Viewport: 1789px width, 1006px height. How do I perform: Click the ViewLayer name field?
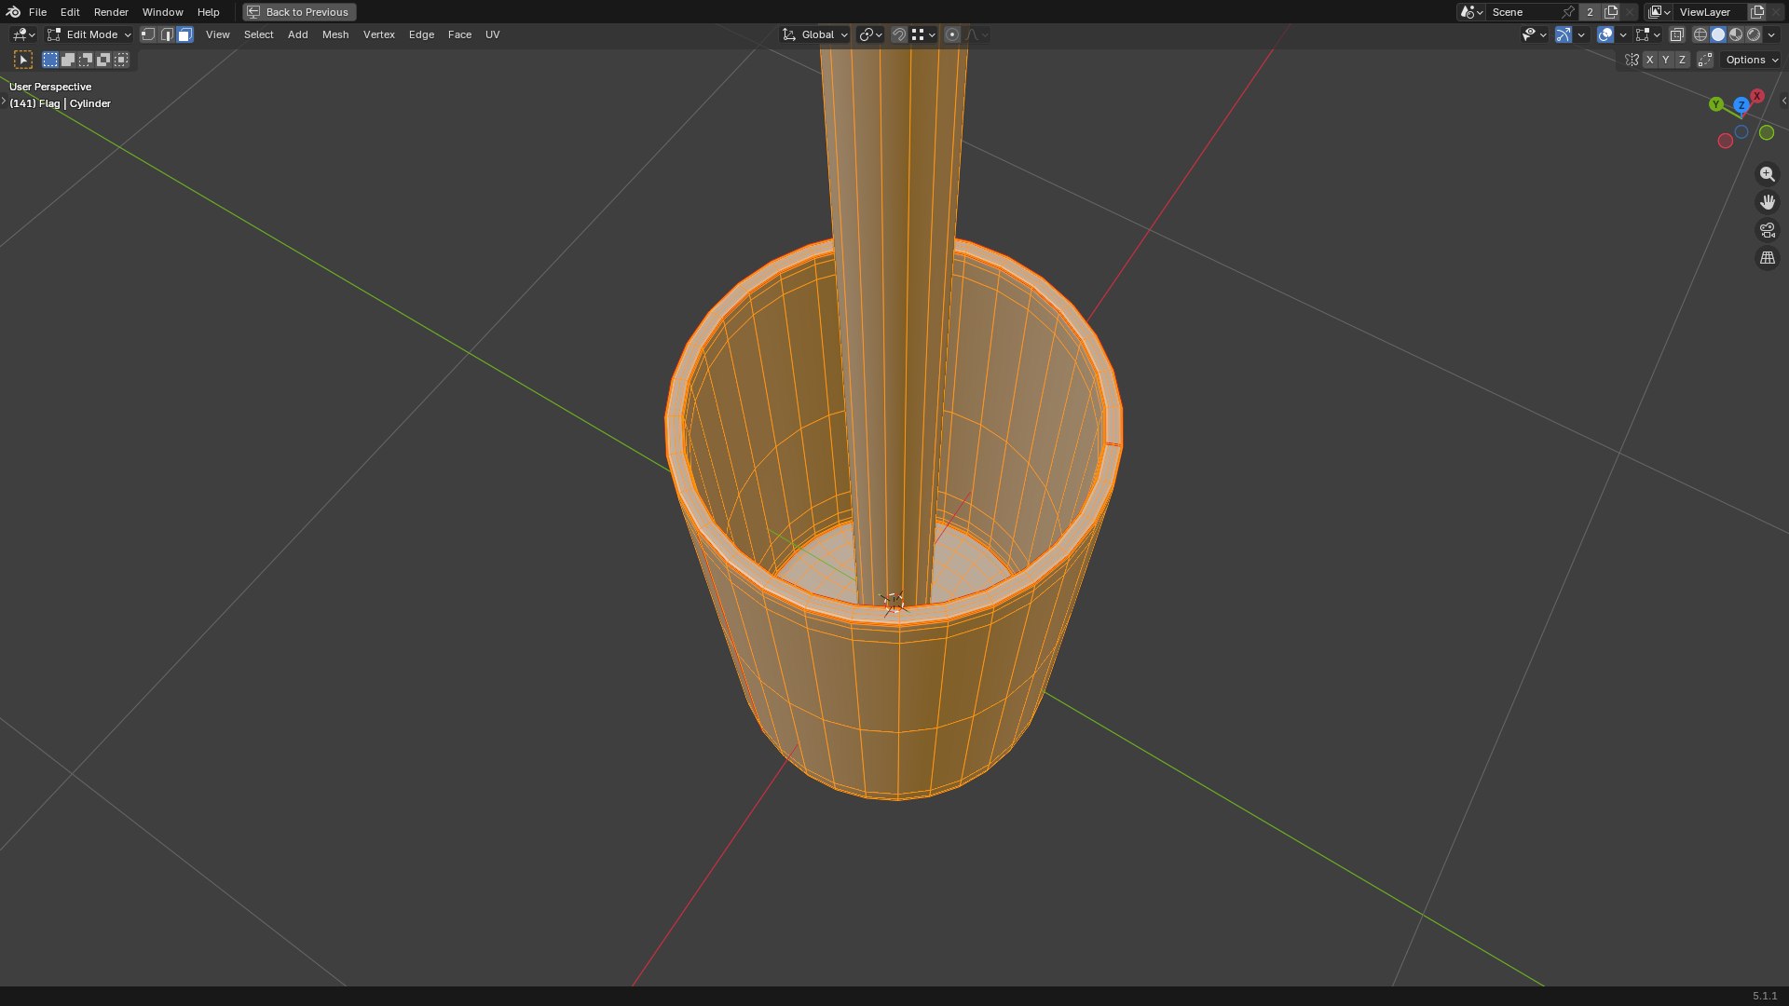point(1711,12)
